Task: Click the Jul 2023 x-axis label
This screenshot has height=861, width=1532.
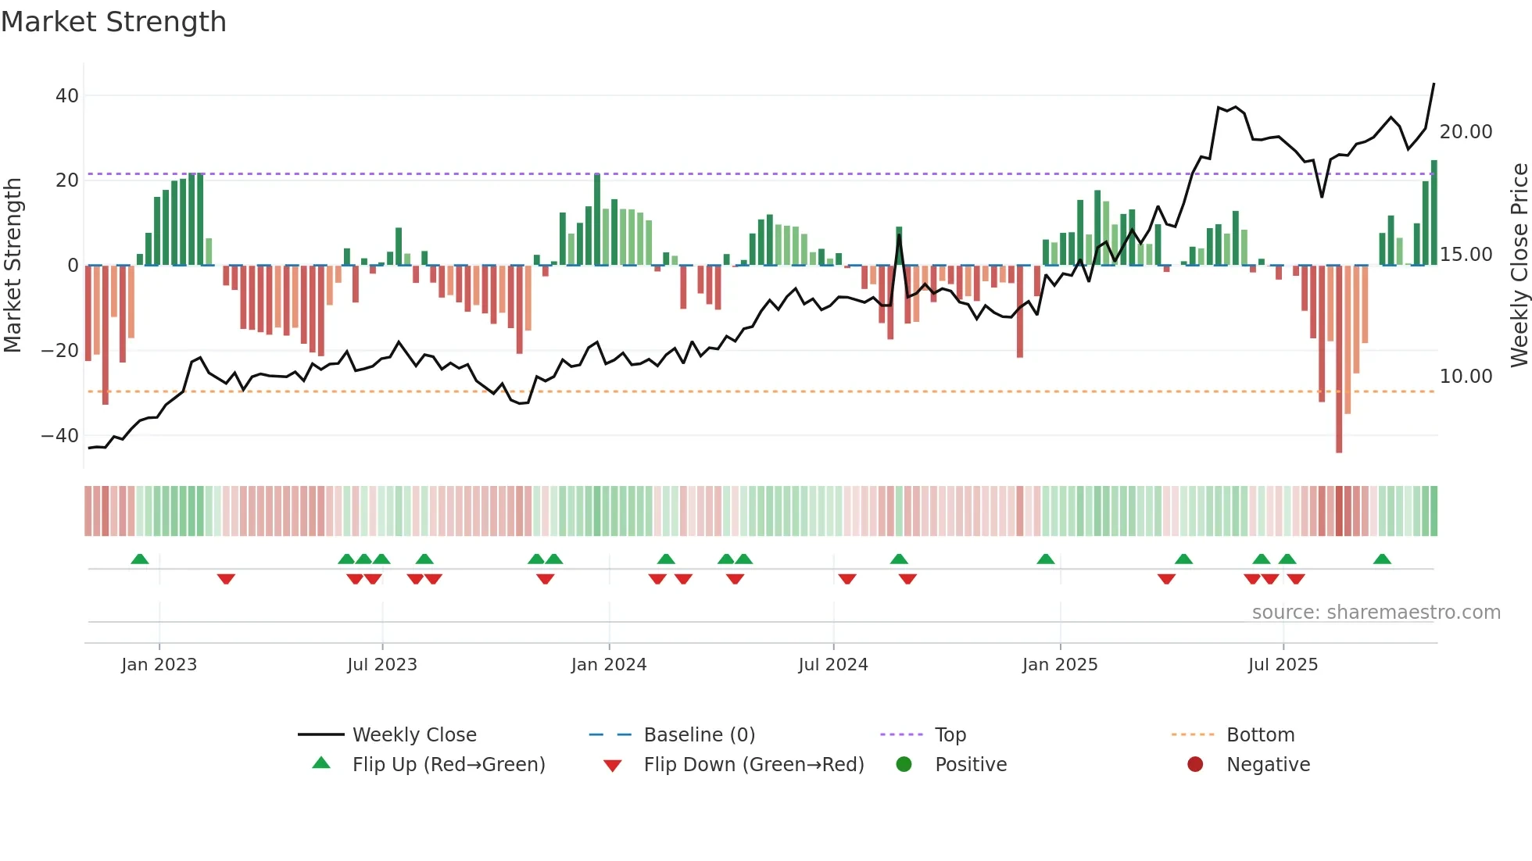Action: coord(382,665)
